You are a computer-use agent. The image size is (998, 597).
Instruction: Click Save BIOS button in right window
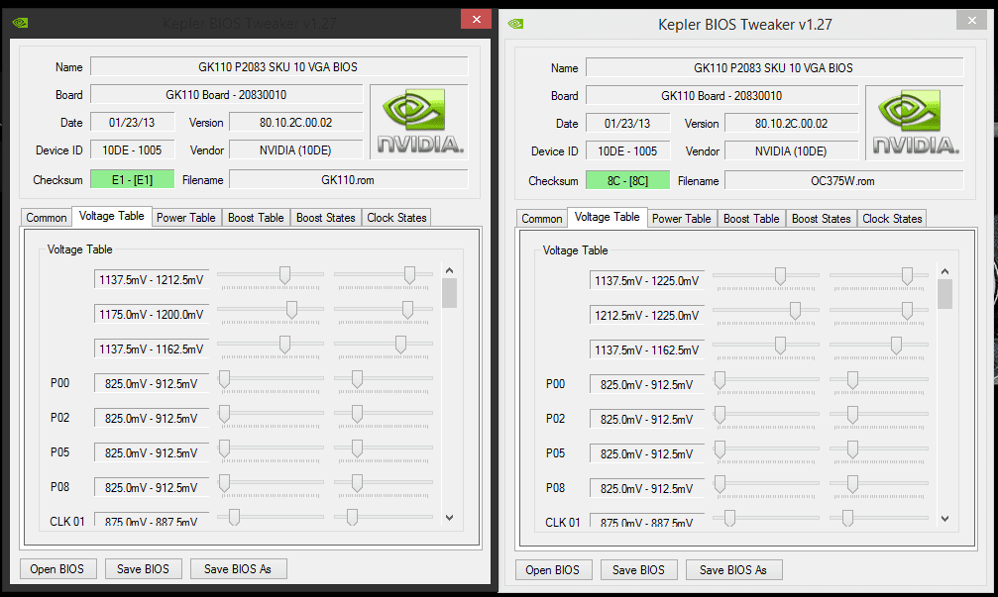[638, 570]
